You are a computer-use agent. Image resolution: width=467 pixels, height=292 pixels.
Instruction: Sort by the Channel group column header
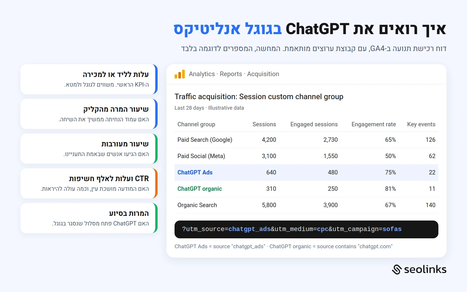click(196, 124)
